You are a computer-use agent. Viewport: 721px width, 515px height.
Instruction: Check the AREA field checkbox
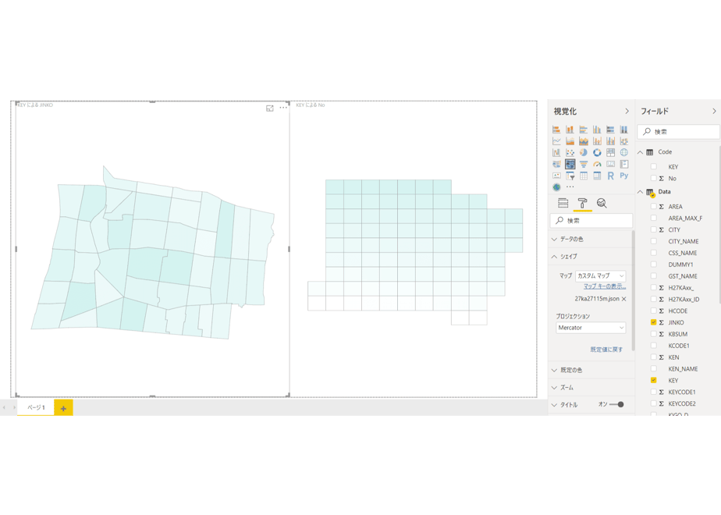point(653,207)
